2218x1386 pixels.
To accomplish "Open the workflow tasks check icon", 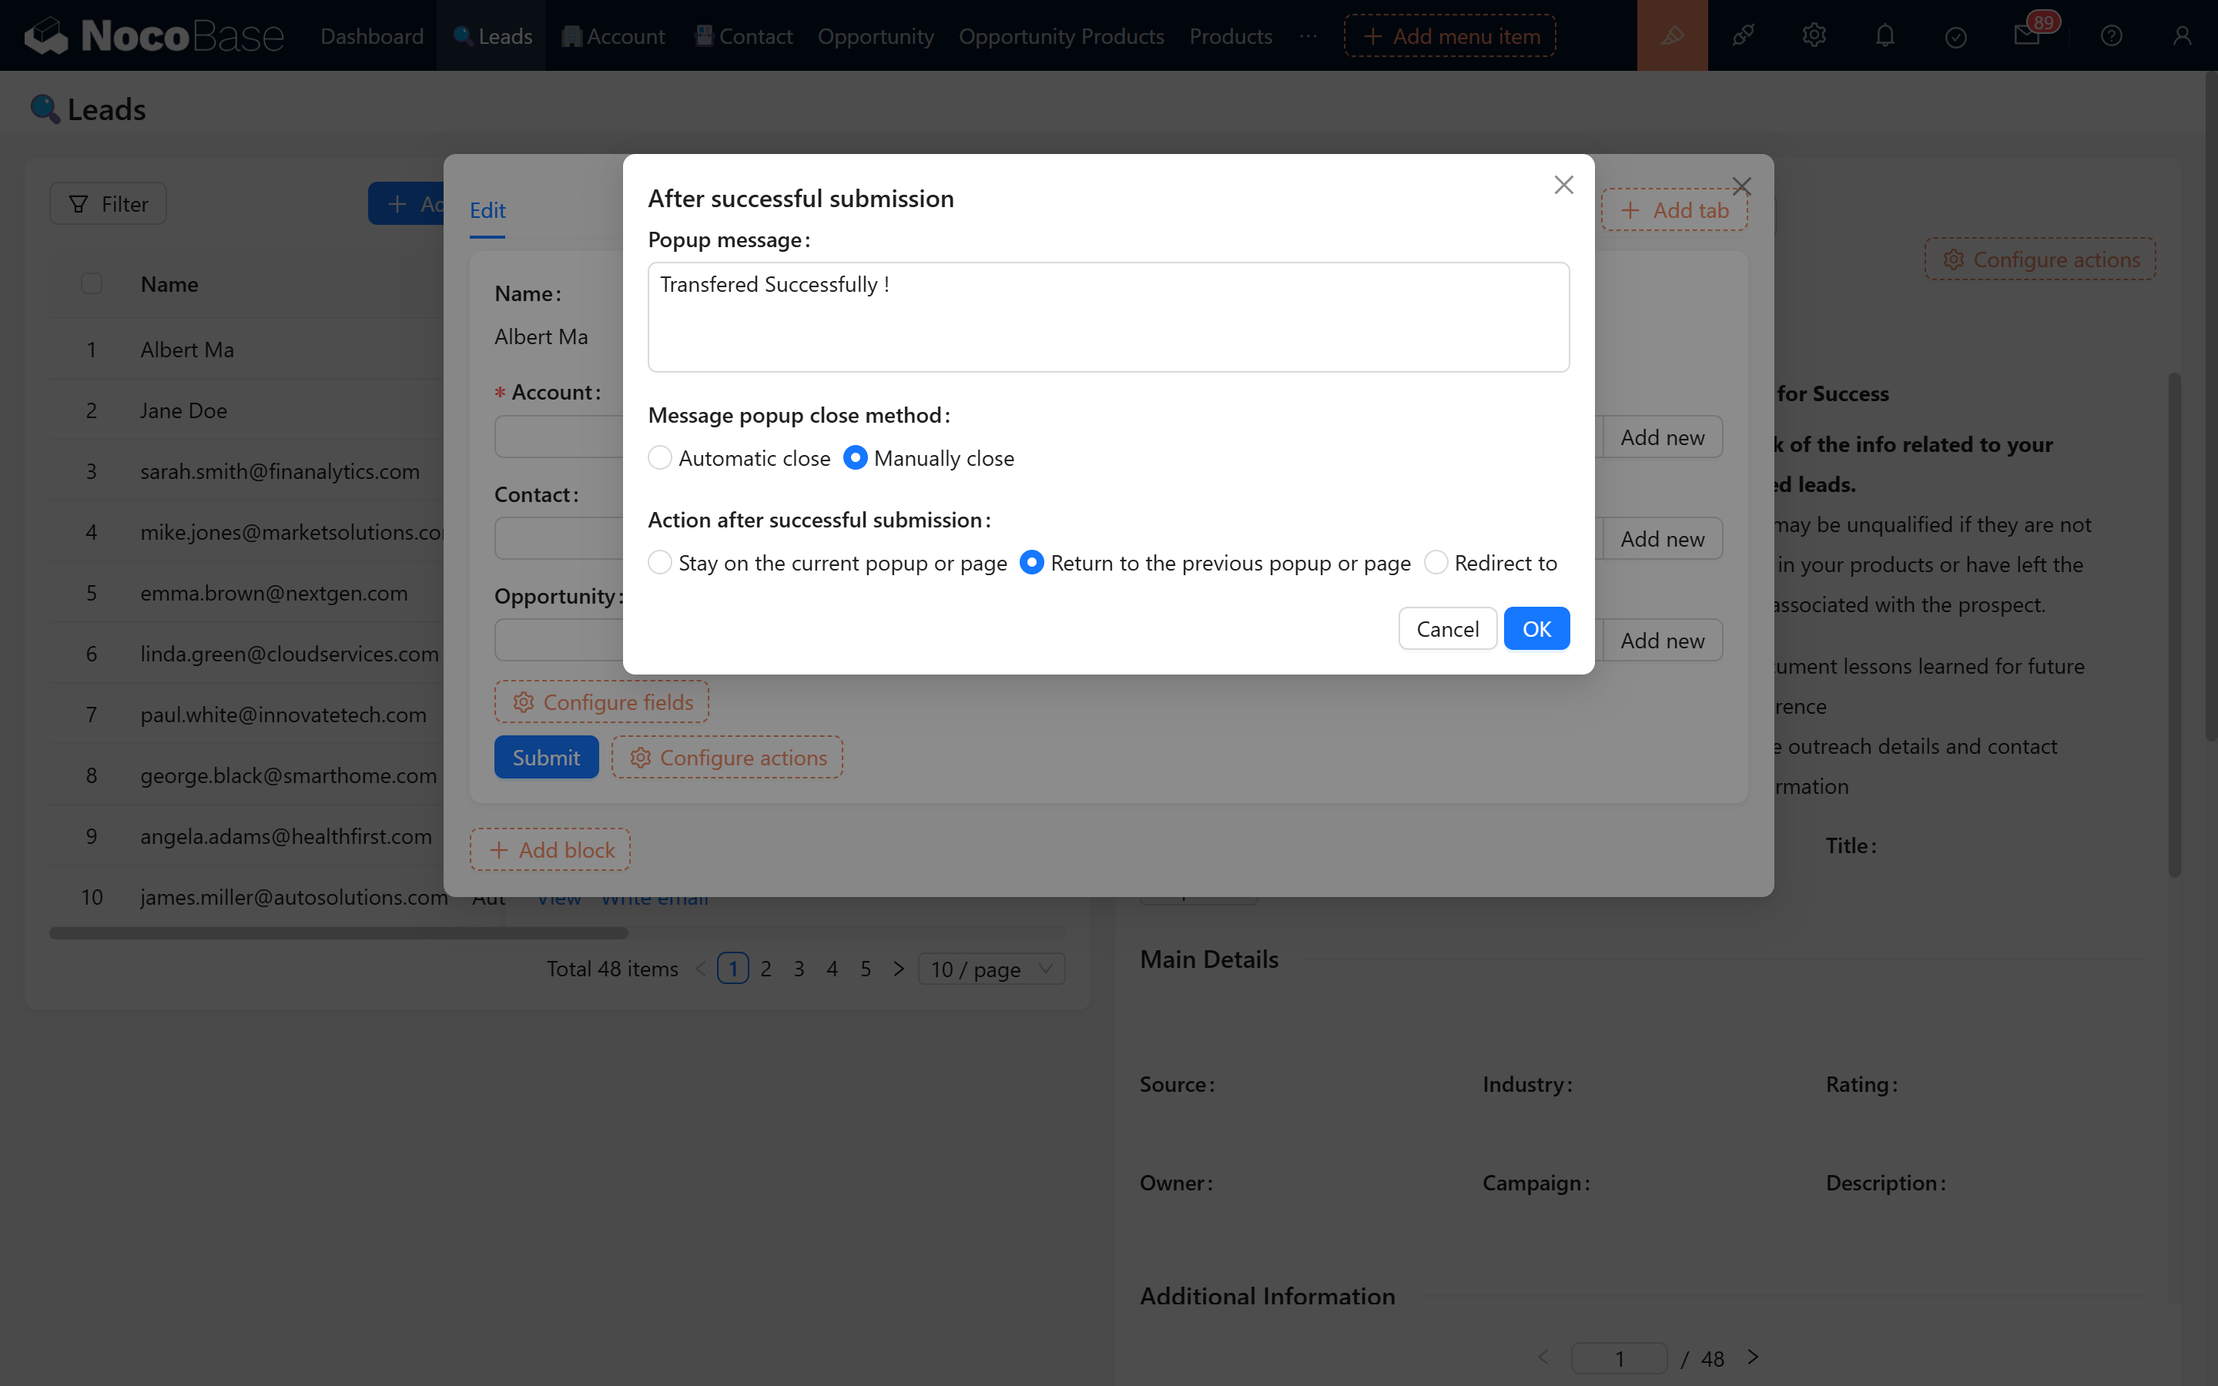I will click(x=1955, y=37).
